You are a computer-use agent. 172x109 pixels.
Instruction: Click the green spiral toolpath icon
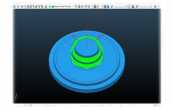coord(50,7)
